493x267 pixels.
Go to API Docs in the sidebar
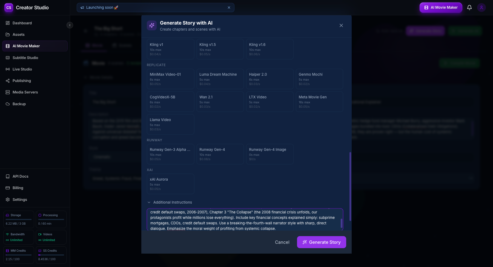pos(35,176)
